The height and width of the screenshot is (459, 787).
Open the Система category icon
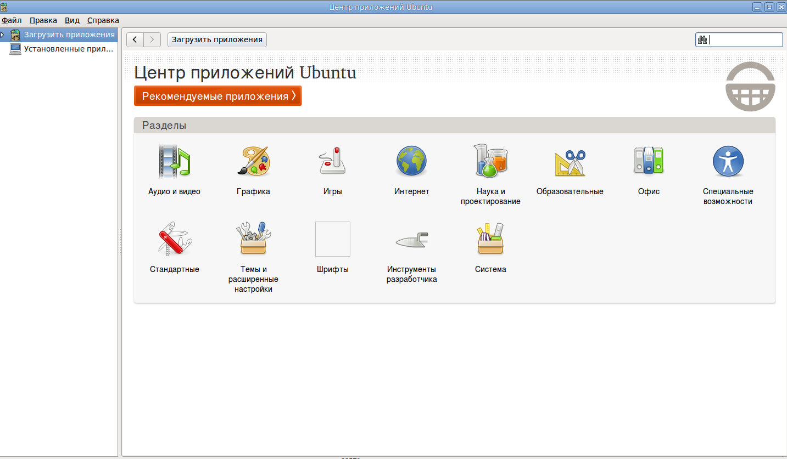490,239
